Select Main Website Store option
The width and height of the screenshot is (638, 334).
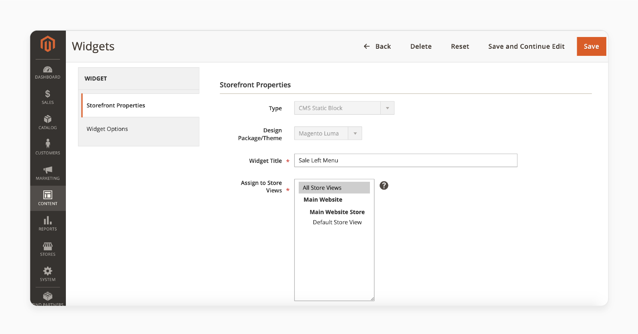point(337,212)
